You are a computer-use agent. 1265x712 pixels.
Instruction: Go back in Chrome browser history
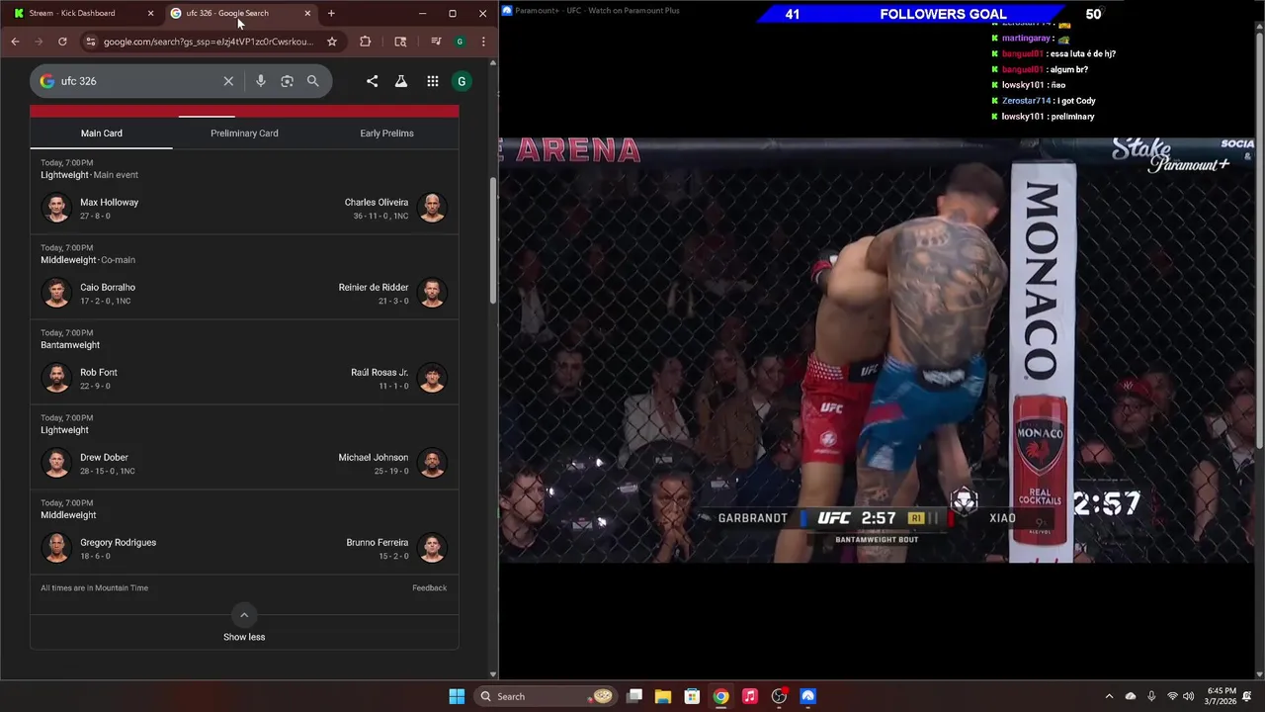pyautogui.click(x=15, y=42)
